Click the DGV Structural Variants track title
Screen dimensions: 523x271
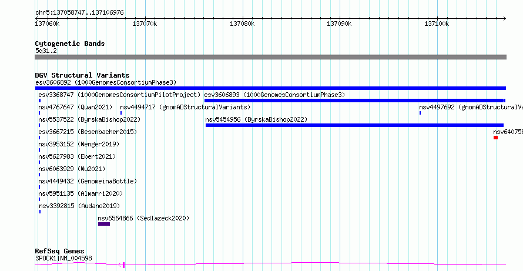tap(82, 75)
